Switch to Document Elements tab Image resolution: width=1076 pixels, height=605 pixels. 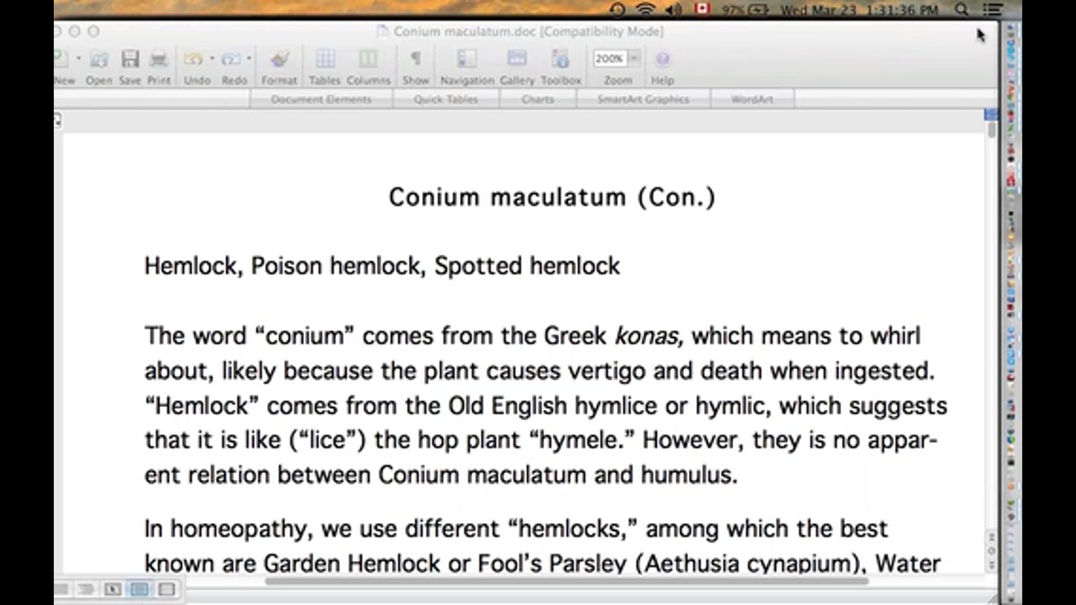coord(321,100)
